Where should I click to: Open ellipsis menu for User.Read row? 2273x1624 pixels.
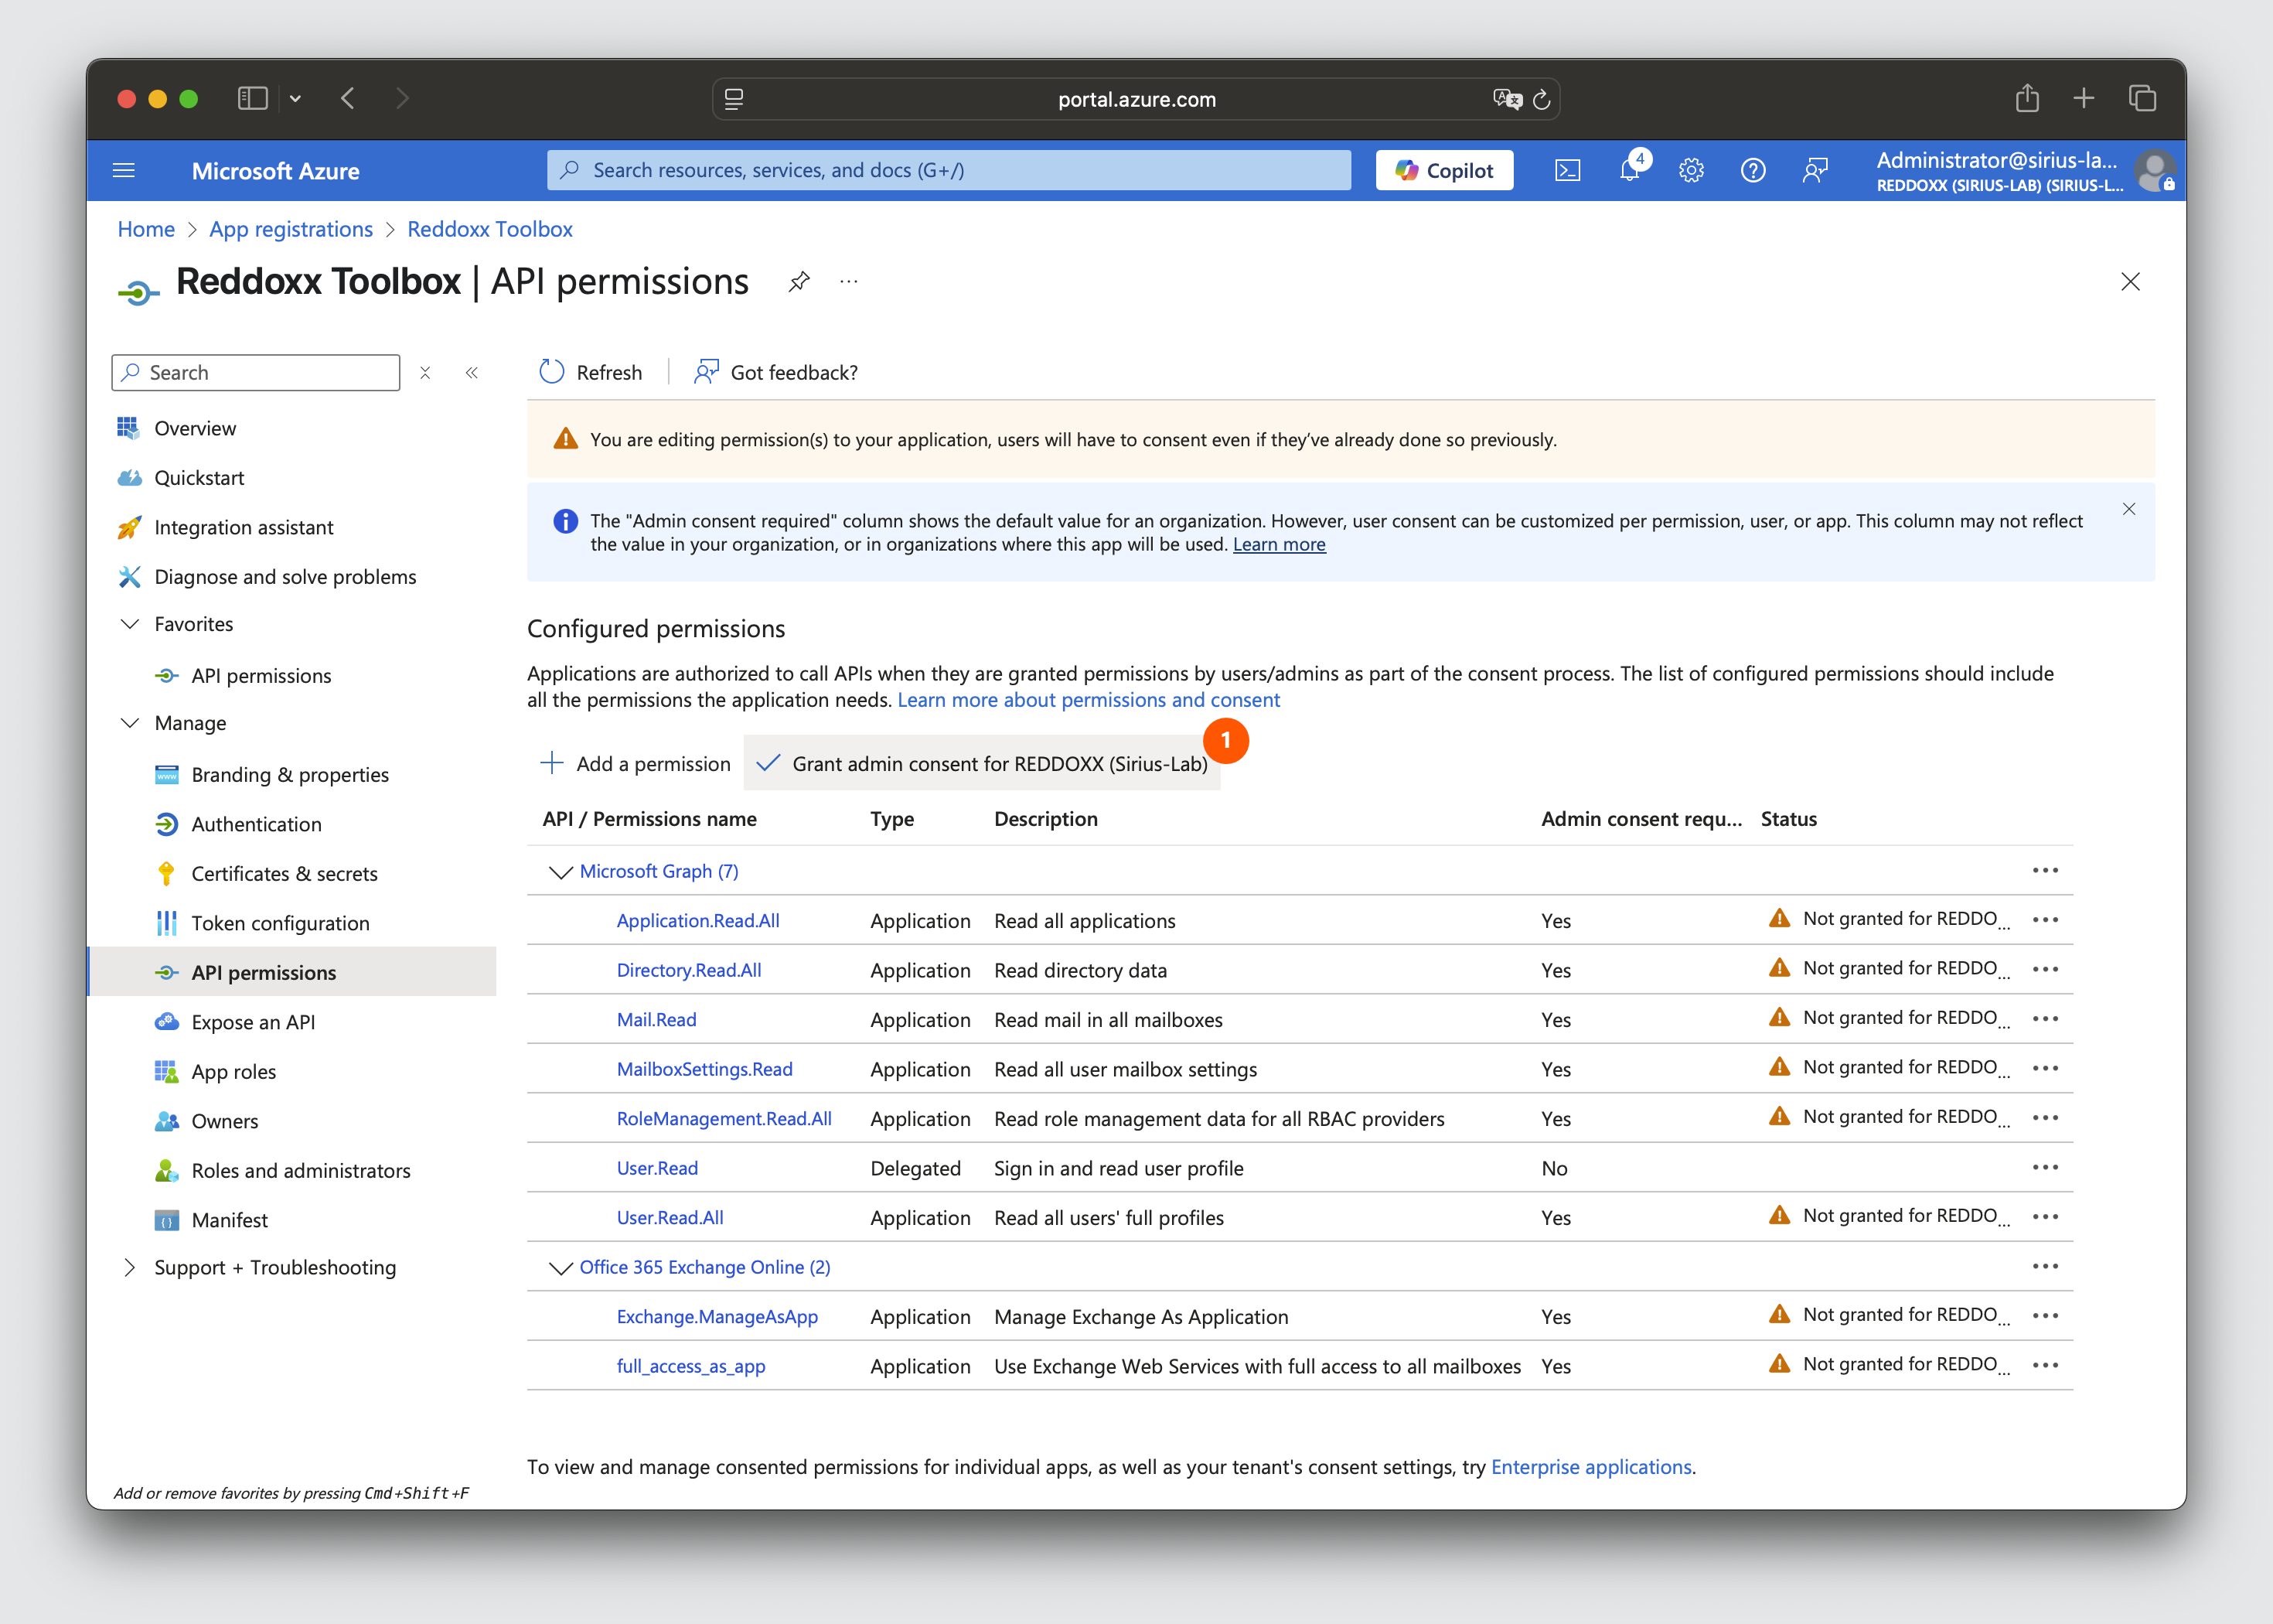point(2045,1168)
